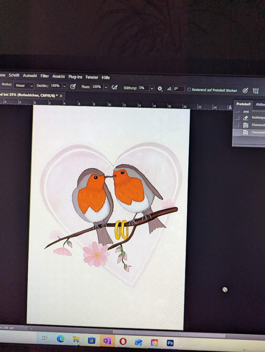Tick the source box of last Ebenensichtbarkeit state

click(236, 132)
